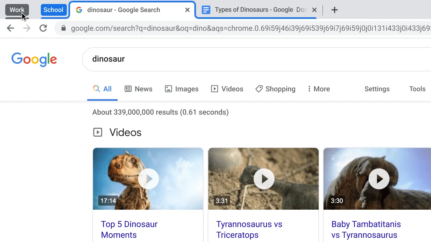Click the Videos section header icon
Viewport: 431px width, 242px height.
pos(98,132)
